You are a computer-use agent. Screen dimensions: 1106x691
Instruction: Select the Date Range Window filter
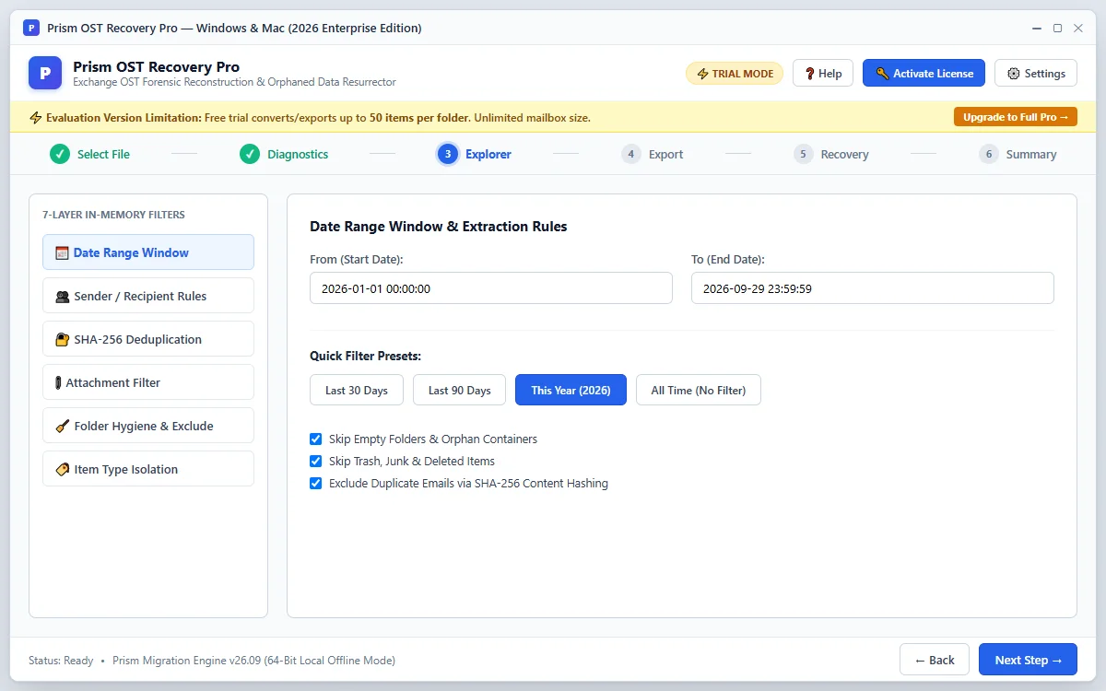[148, 252]
